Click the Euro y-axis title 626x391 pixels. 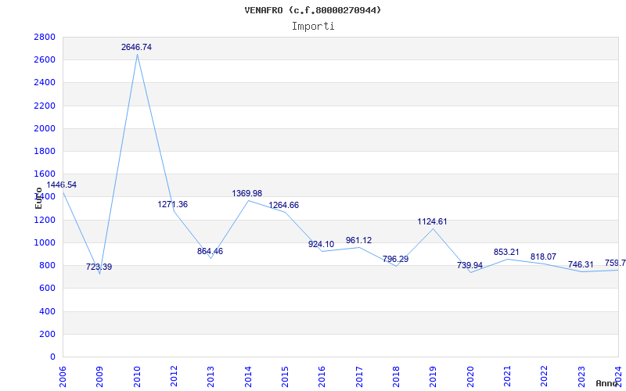pyautogui.click(x=38, y=199)
